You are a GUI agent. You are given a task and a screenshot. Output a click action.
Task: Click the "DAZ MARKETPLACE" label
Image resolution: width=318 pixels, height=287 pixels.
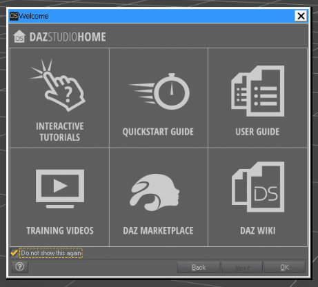[x=158, y=230]
